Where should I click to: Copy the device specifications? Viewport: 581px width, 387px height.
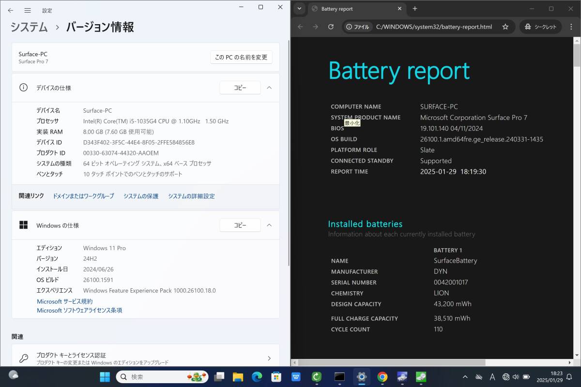[240, 88]
